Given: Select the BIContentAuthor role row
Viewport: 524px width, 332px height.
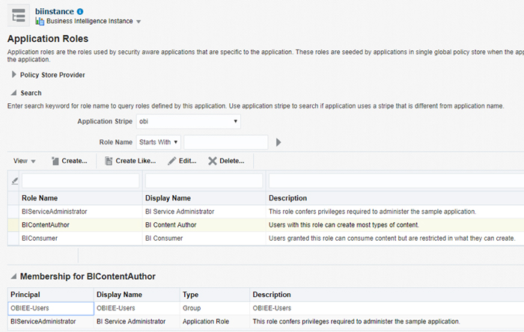Looking at the screenshot, I should pyautogui.click(x=266, y=225).
